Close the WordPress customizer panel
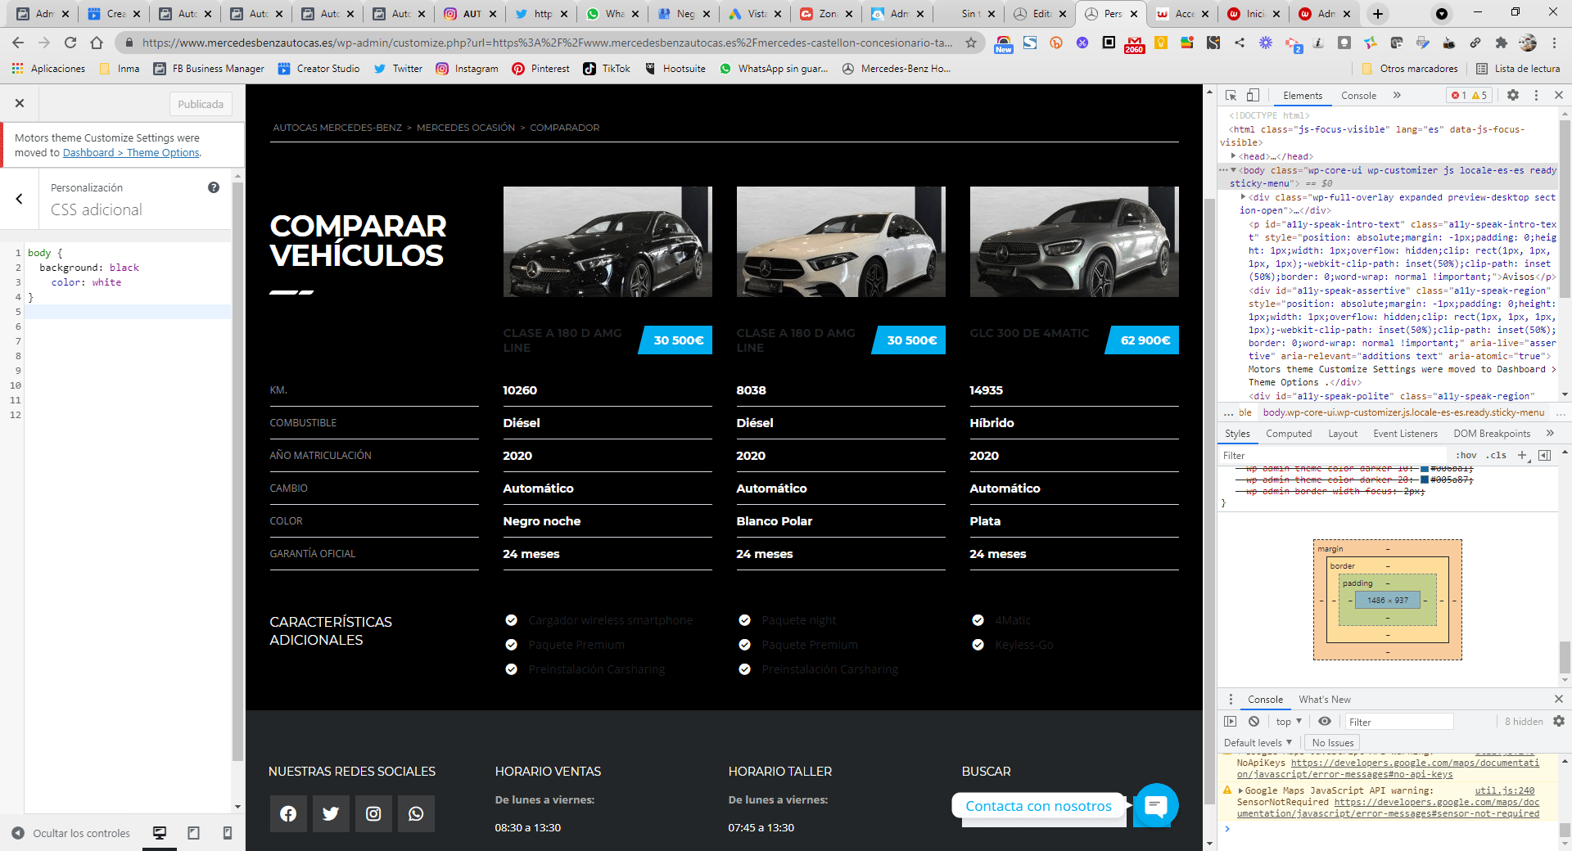The image size is (1572, 851). point(20,103)
